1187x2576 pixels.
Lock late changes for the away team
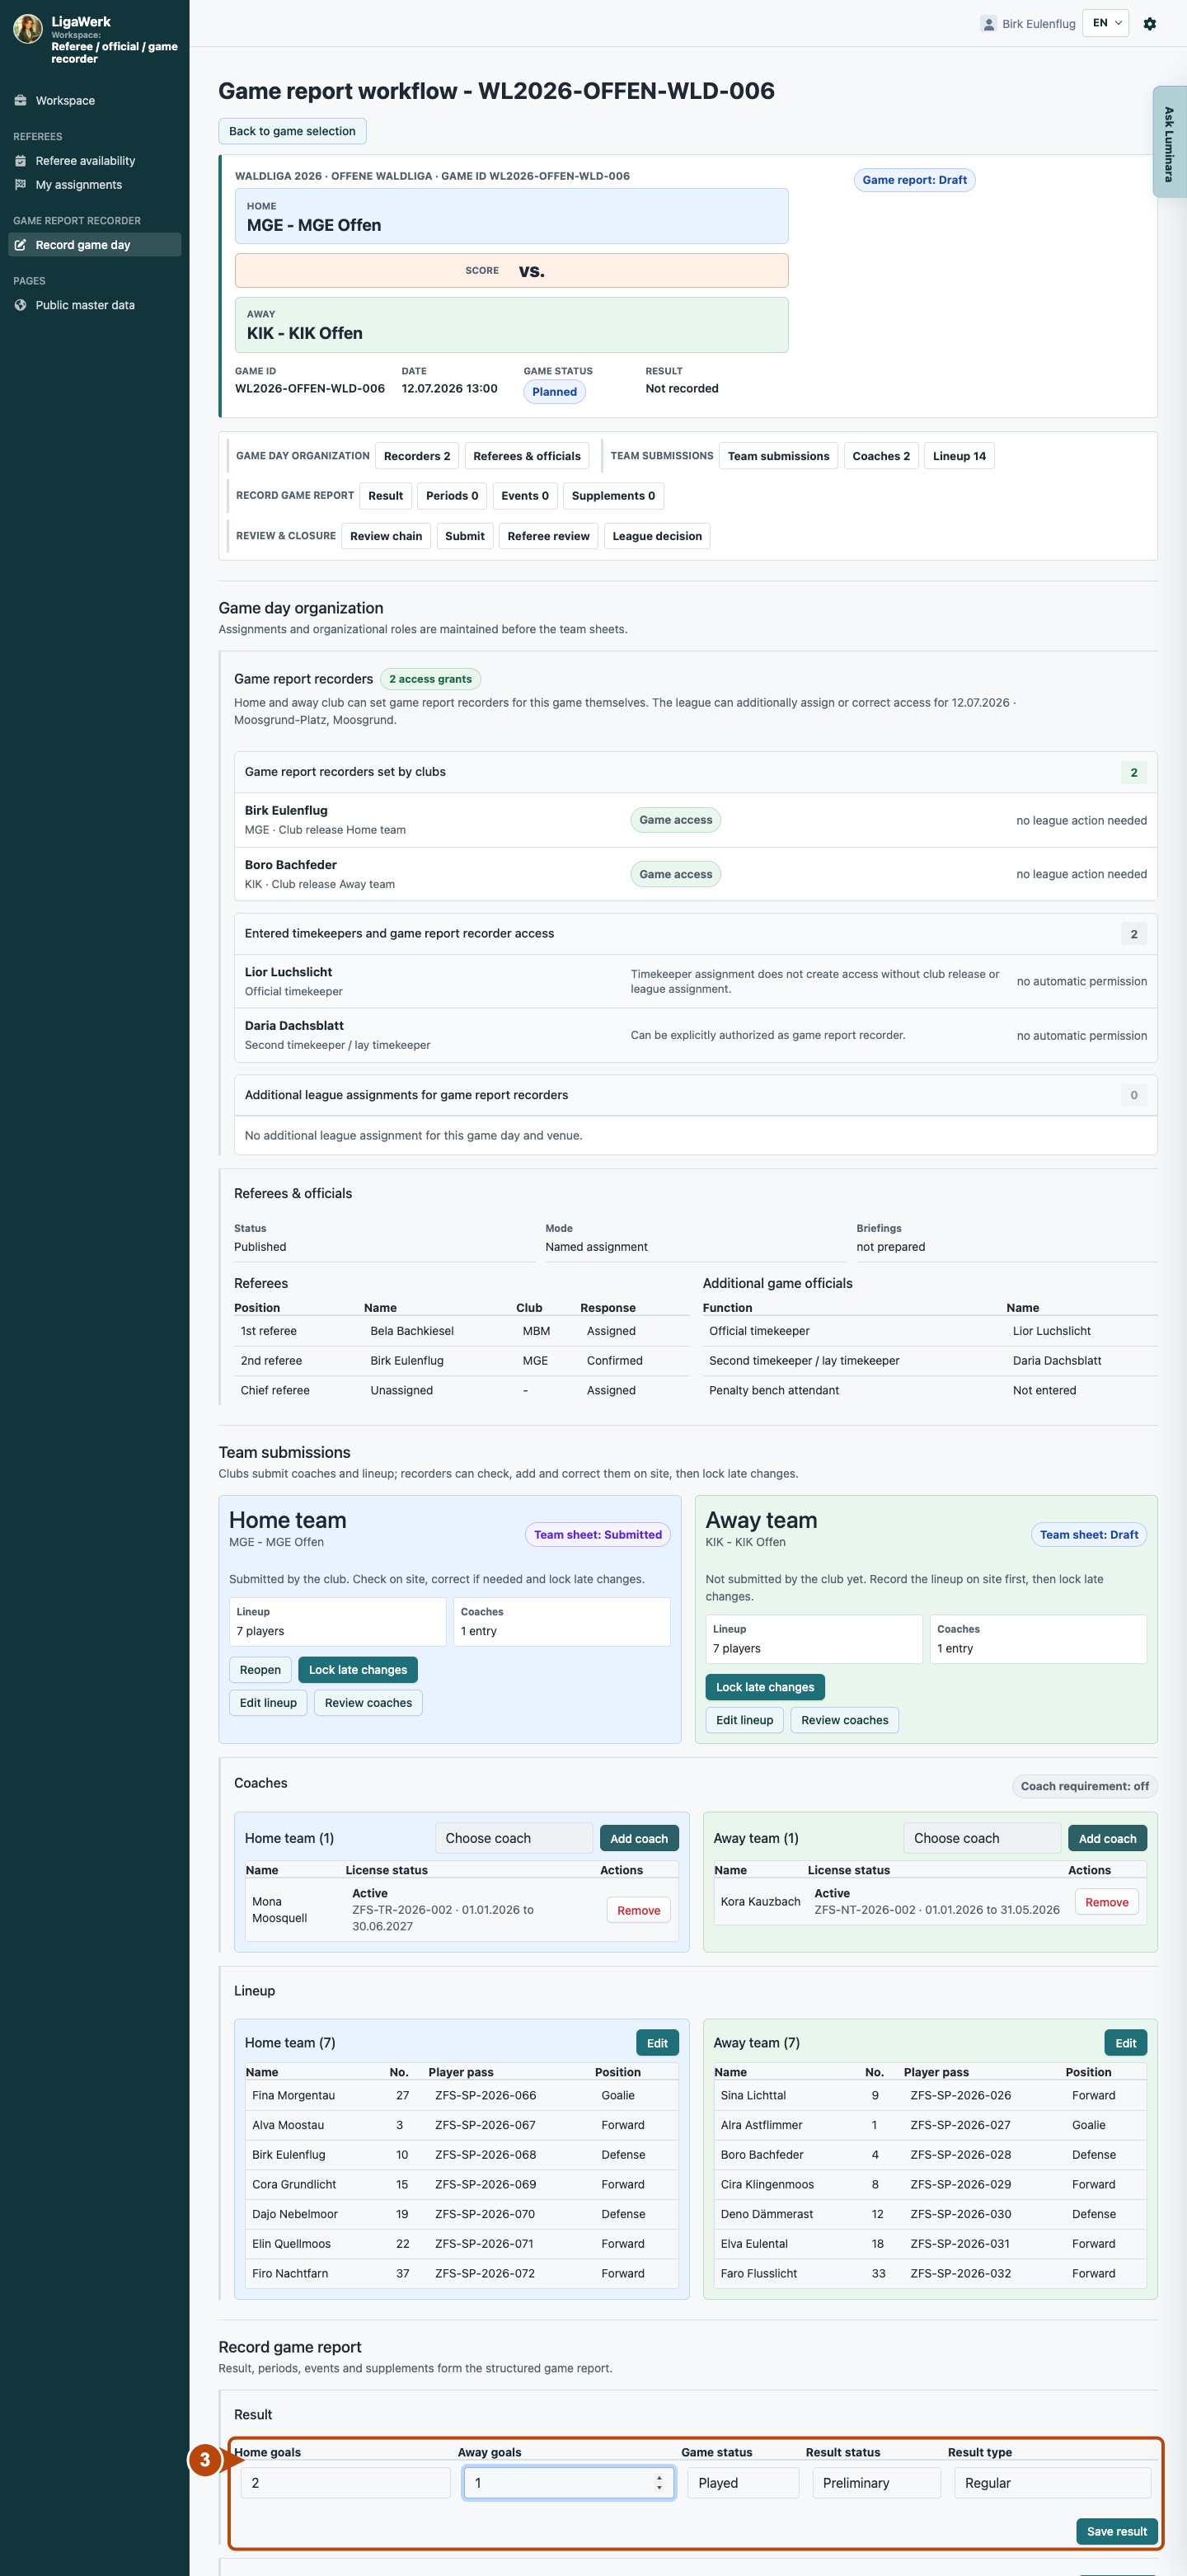coord(765,1687)
